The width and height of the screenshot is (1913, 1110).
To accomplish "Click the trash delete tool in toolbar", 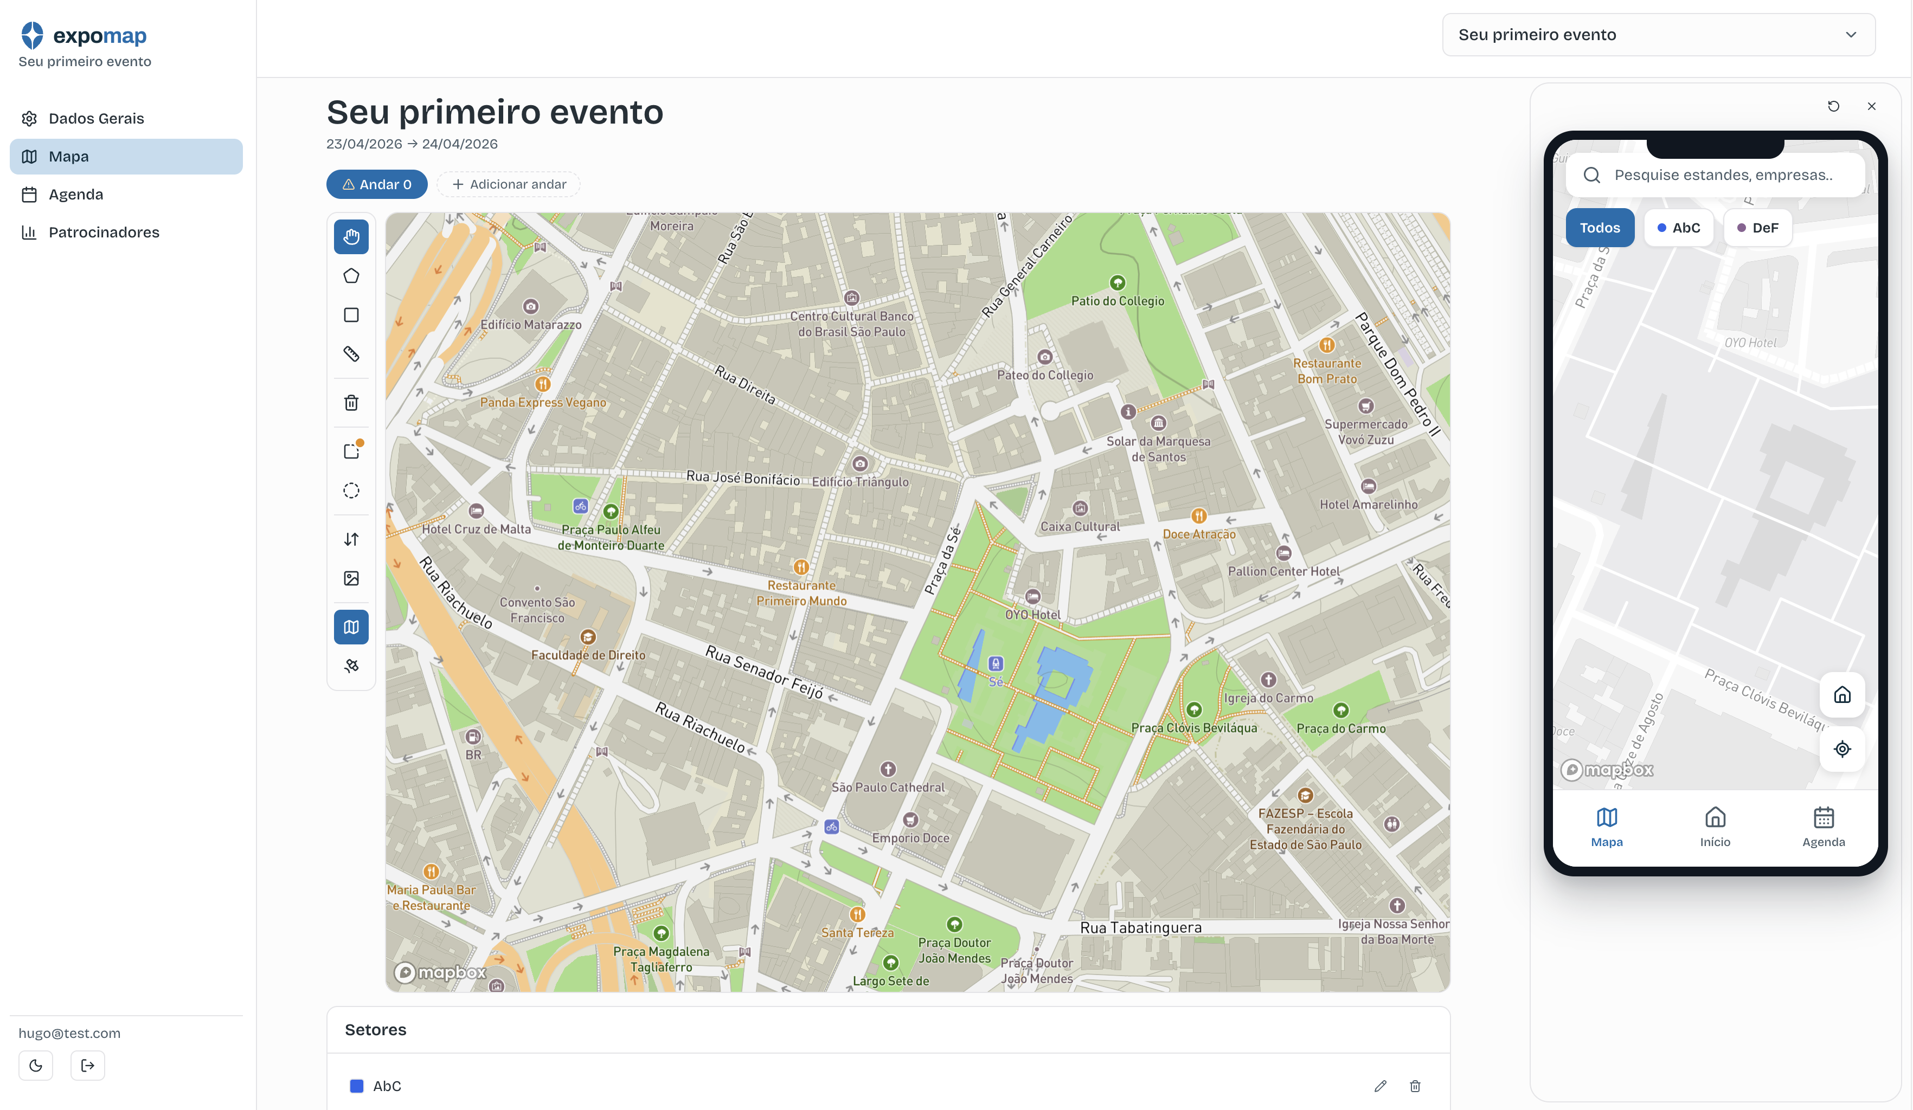I will click(351, 403).
